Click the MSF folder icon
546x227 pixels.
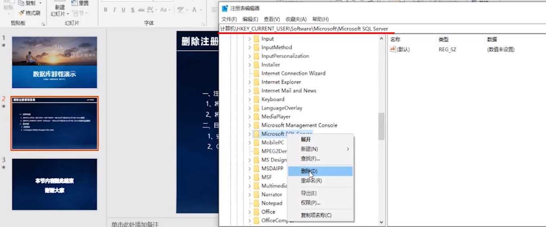pyautogui.click(x=256, y=177)
